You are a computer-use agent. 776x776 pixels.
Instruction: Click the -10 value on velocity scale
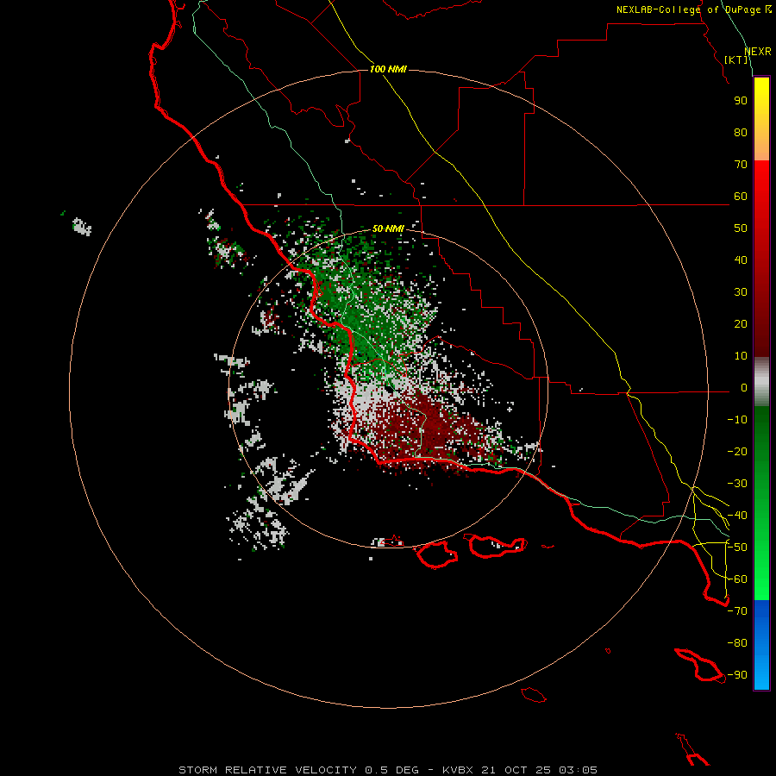pyautogui.click(x=737, y=420)
